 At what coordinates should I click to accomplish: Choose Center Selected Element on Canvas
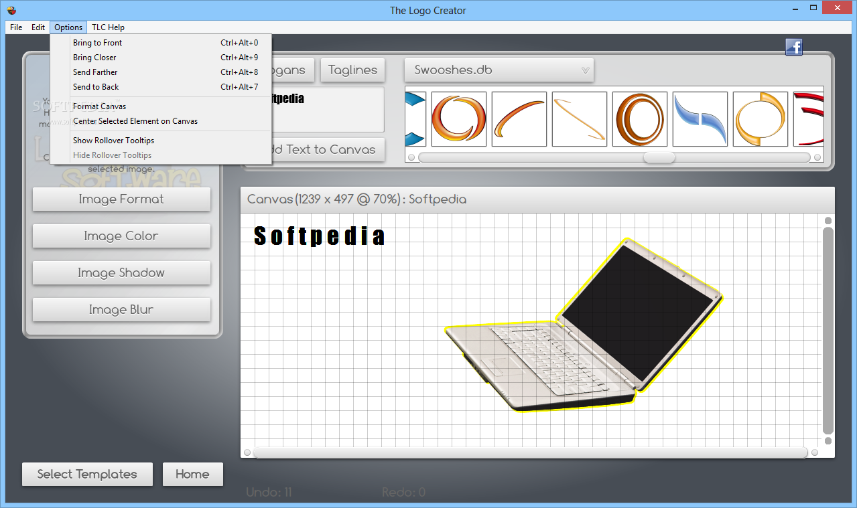(161, 121)
